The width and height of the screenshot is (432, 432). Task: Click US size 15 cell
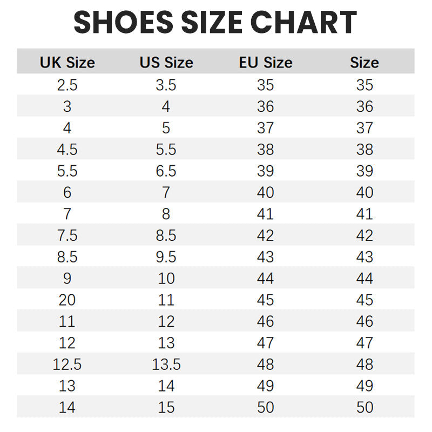coord(166,407)
